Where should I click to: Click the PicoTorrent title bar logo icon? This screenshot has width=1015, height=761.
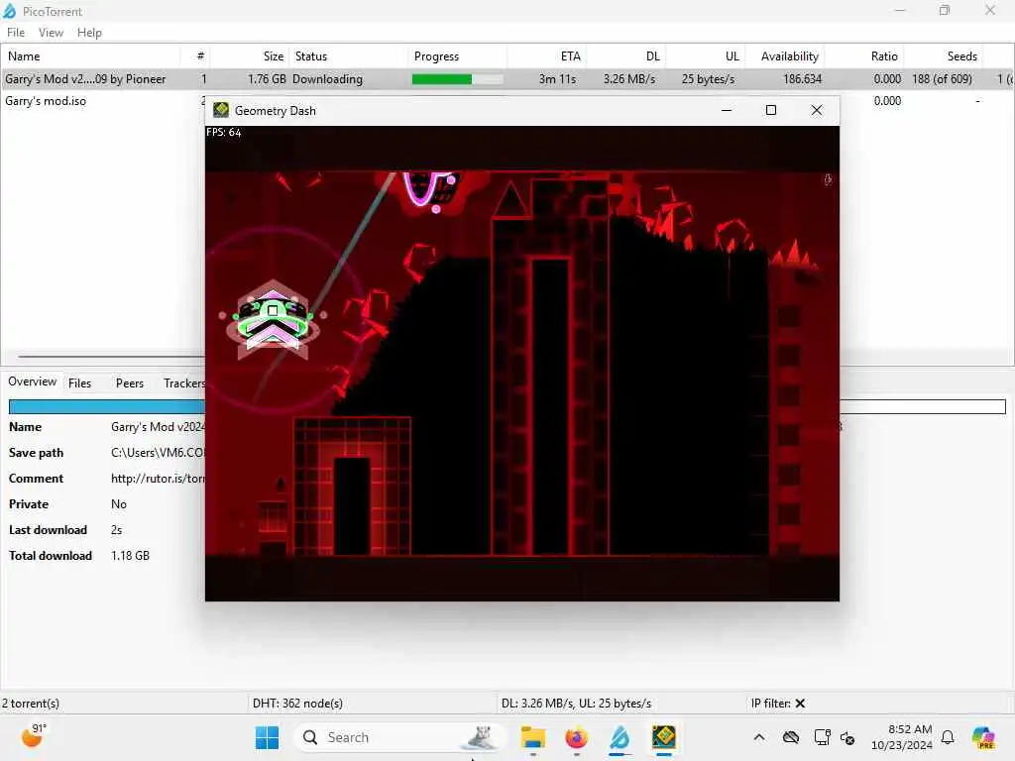pyautogui.click(x=10, y=11)
